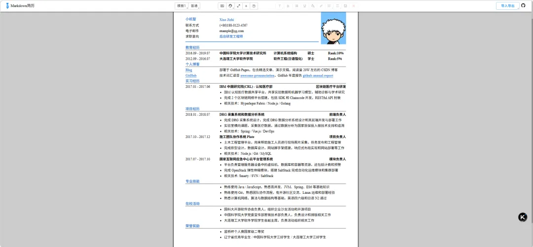Screen dimensions: 533x247
Task: Toggle bold with the B icon
Action: coord(288,6)
